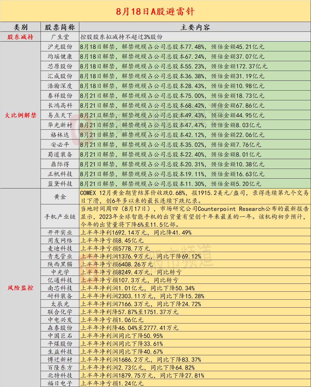Select stock name 福日电子

(60, 383)
